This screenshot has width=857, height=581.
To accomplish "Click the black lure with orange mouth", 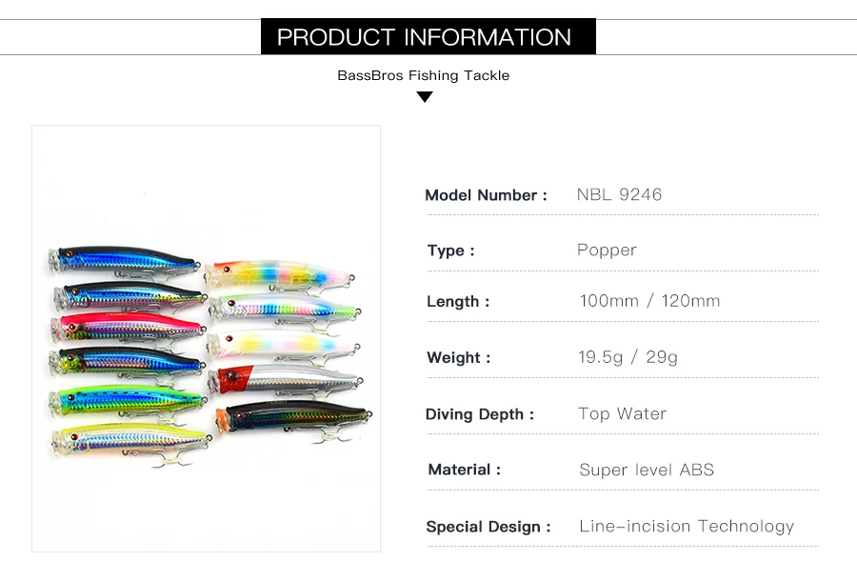I will point(293,415).
